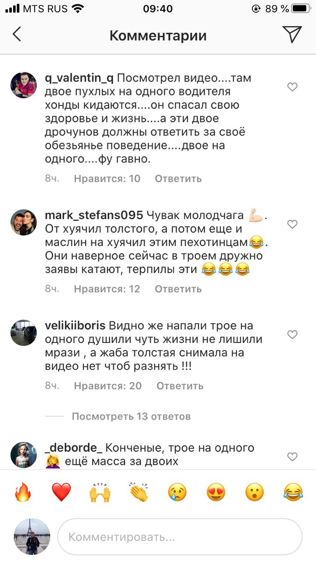This screenshot has height=562, width=316.
Task: Reply to velikiiboris via Ответить
Action: tap(180, 385)
